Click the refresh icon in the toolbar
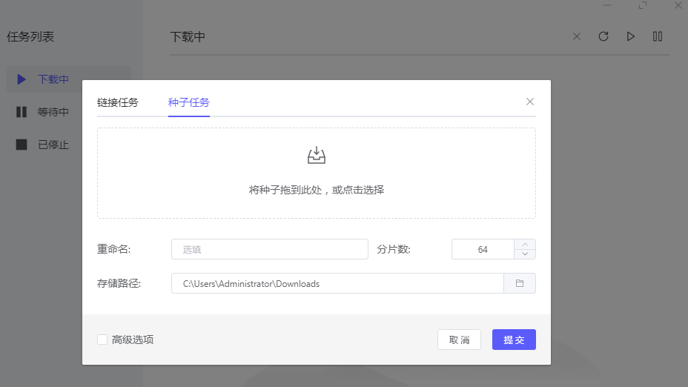Viewport: 688px width, 387px height. pyautogui.click(x=603, y=36)
